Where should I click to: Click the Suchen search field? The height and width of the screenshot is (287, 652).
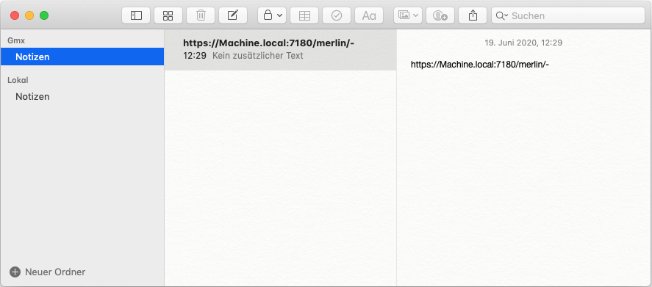(568, 16)
